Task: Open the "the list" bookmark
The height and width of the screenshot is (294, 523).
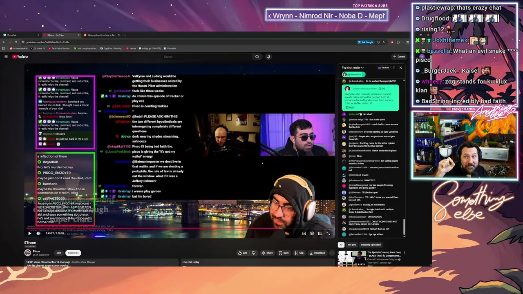Action: (x=131, y=49)
